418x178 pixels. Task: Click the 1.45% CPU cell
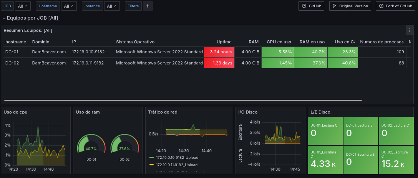coord(277,63)
